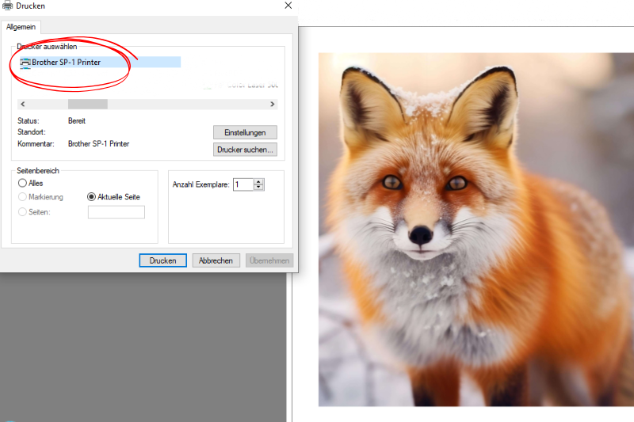The width and height of the screenshot is (634, 422).
Task: Click the Drucker suchen... button
Action: pos(245,149)
